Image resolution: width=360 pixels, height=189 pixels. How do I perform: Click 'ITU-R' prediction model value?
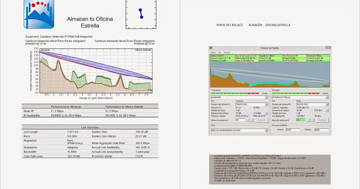tap(139, 156)
